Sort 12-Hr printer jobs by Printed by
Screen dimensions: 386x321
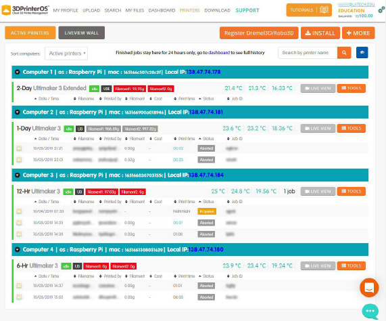pyautogui.click(x=111, y=202)
